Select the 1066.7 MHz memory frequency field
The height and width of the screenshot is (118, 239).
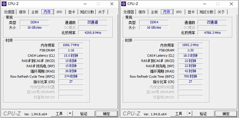pos(71,45)
